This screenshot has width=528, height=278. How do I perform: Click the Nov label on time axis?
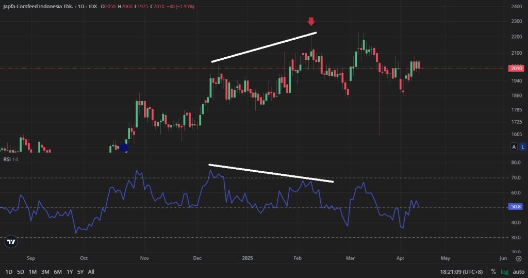[144, 258]
